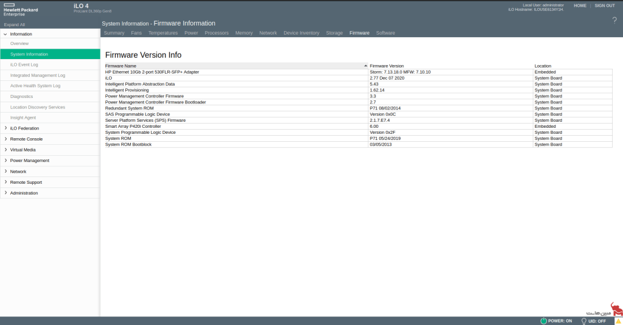Click Expand All in the sidebar
Viewport: 623px width, 325px height.
[15, 24]
